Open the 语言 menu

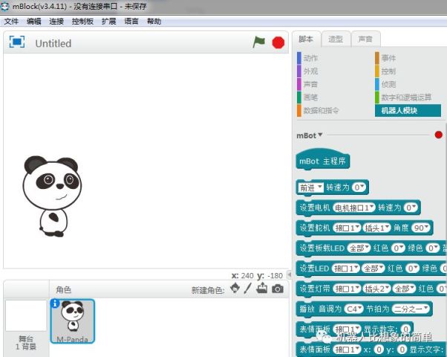[131, 22]
